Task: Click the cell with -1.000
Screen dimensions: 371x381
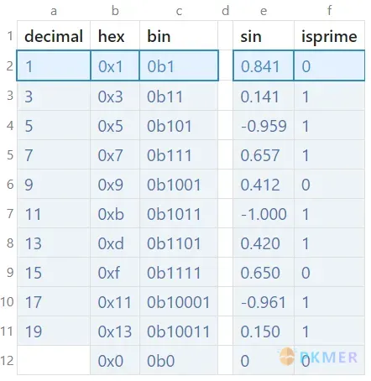Action: click(x=264, y=214)
